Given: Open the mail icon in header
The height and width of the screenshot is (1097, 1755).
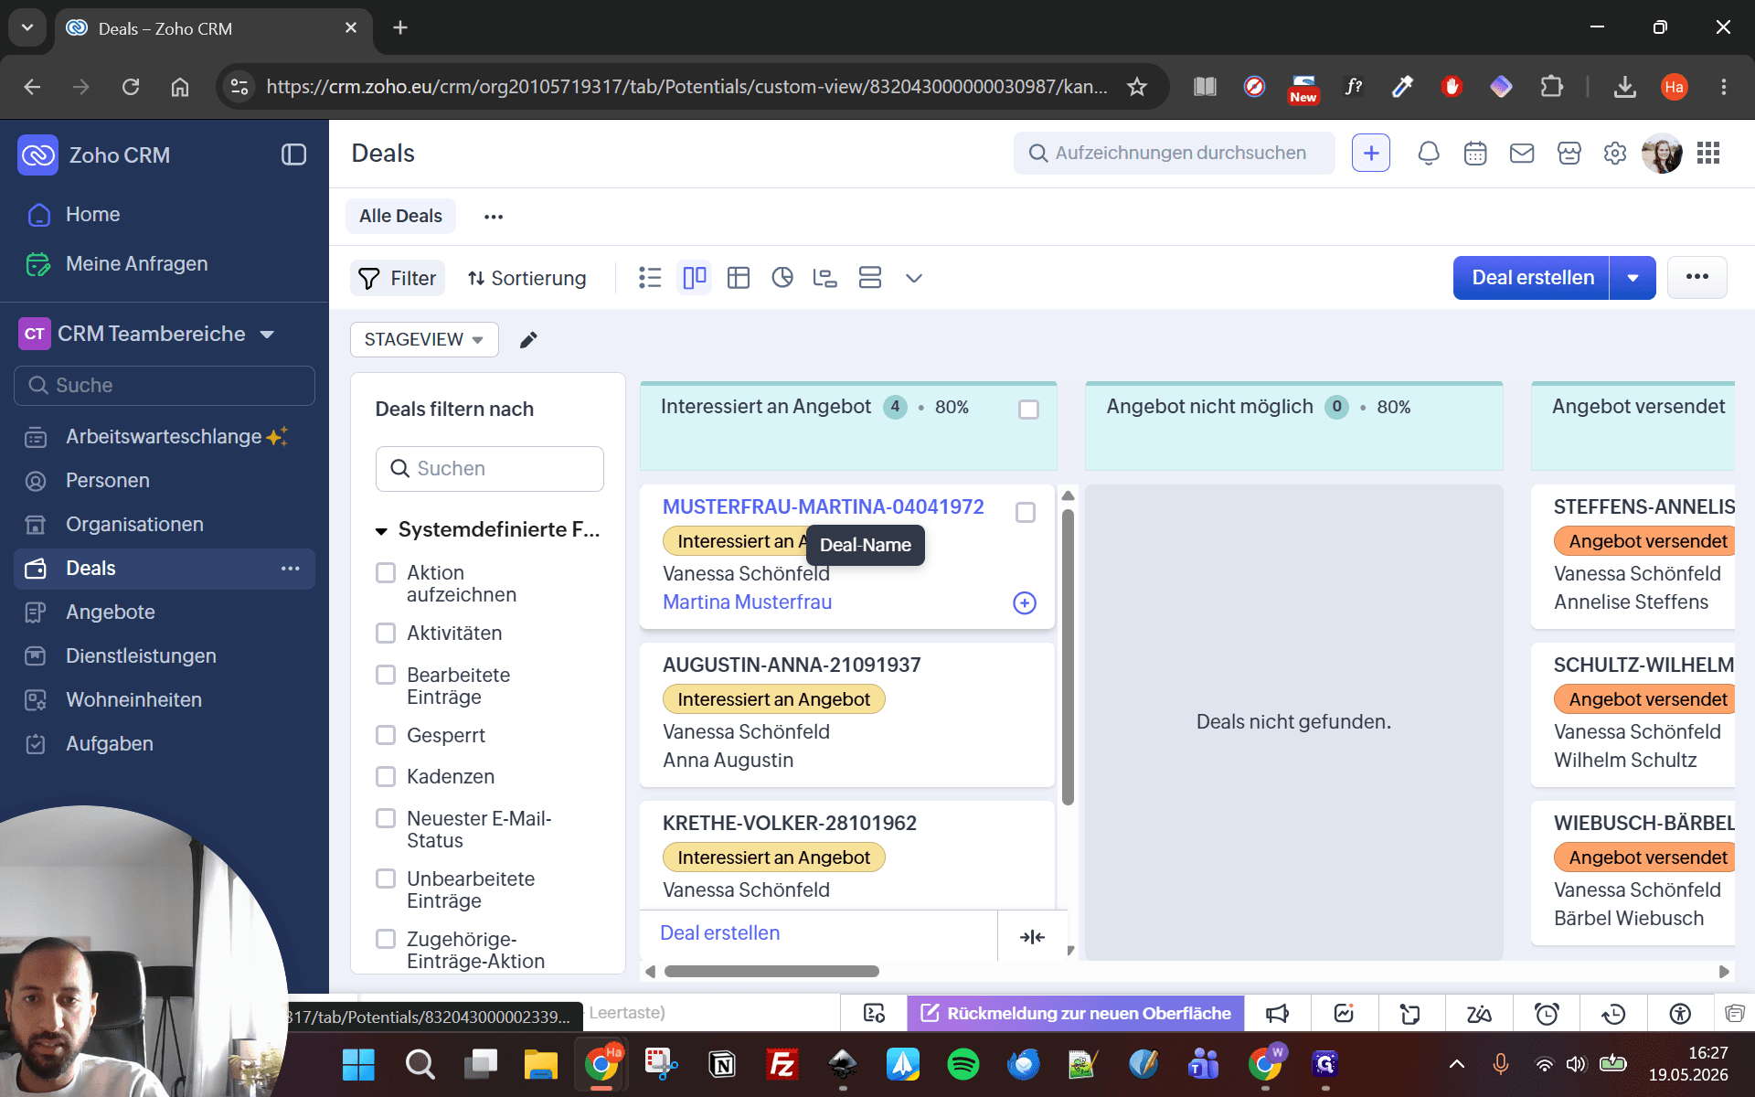Looking at the screenshot, I should click(x=1522, y=154).
